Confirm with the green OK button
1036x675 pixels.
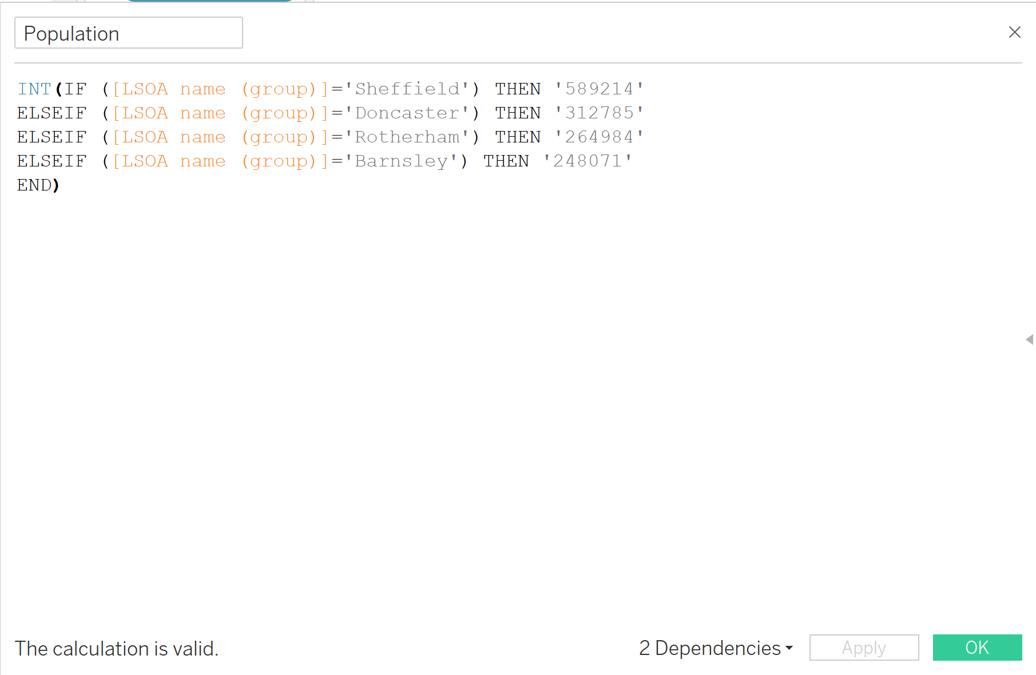[977, 648]
